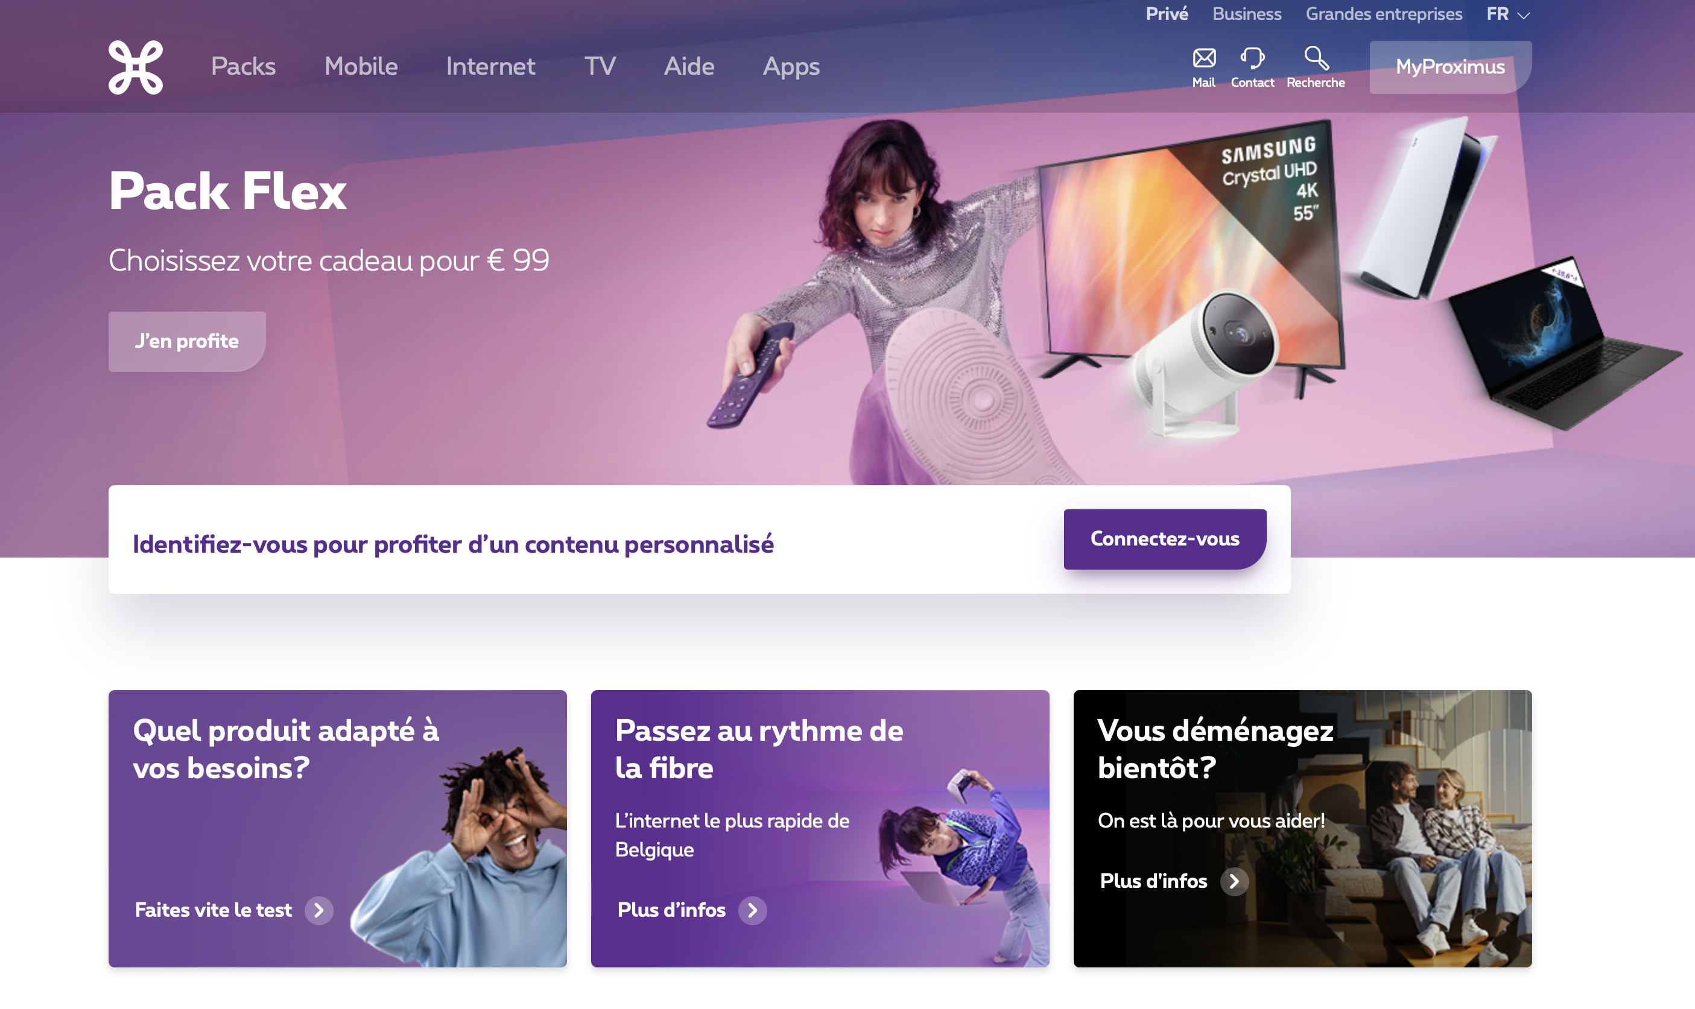Click the Choisissez votre cadeau pour € 99 text
The image size is (1695, 1009).
coord(329,260)
